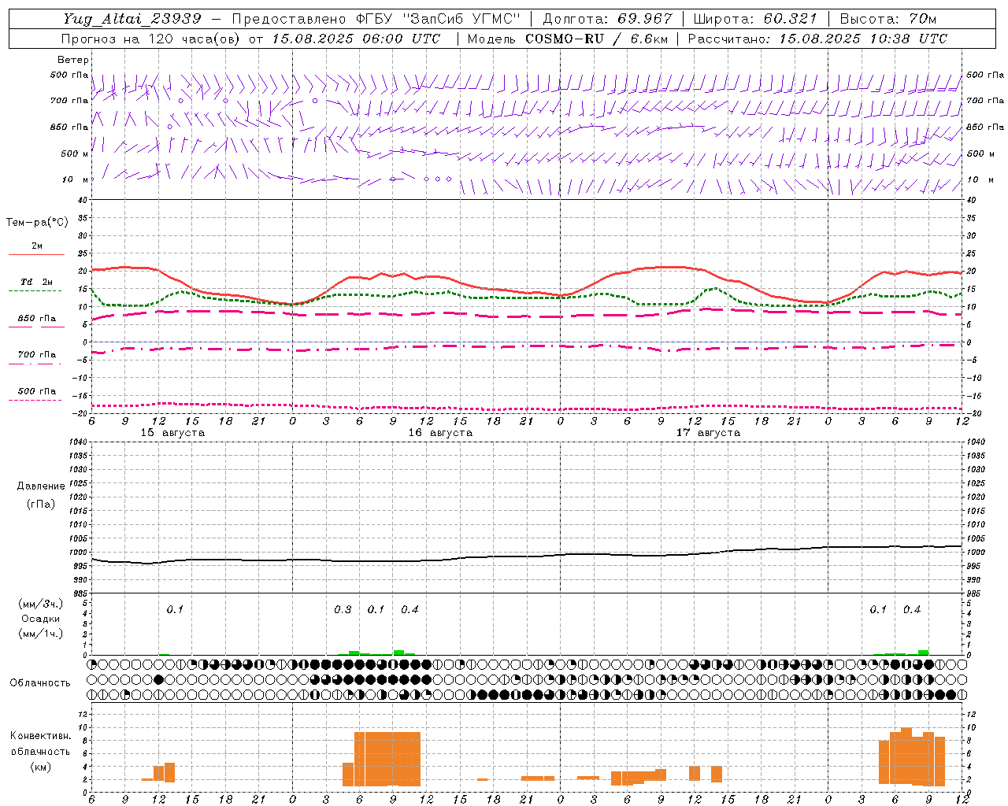The image size is (1008, 806).
Task: Click the tall orange convective bar on 16 августа
Action: pyautogui.click(x=387, y=759)
